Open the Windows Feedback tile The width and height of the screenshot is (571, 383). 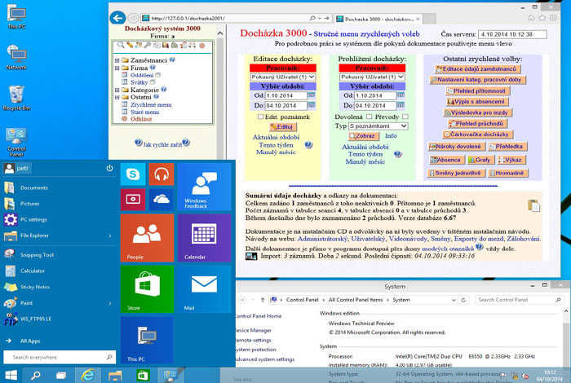click(x=204, y=187)
